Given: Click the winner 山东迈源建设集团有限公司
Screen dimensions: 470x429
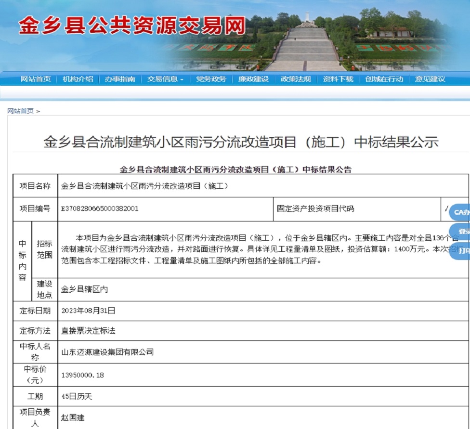Looking at the screenshot, I should pos(107,352).
